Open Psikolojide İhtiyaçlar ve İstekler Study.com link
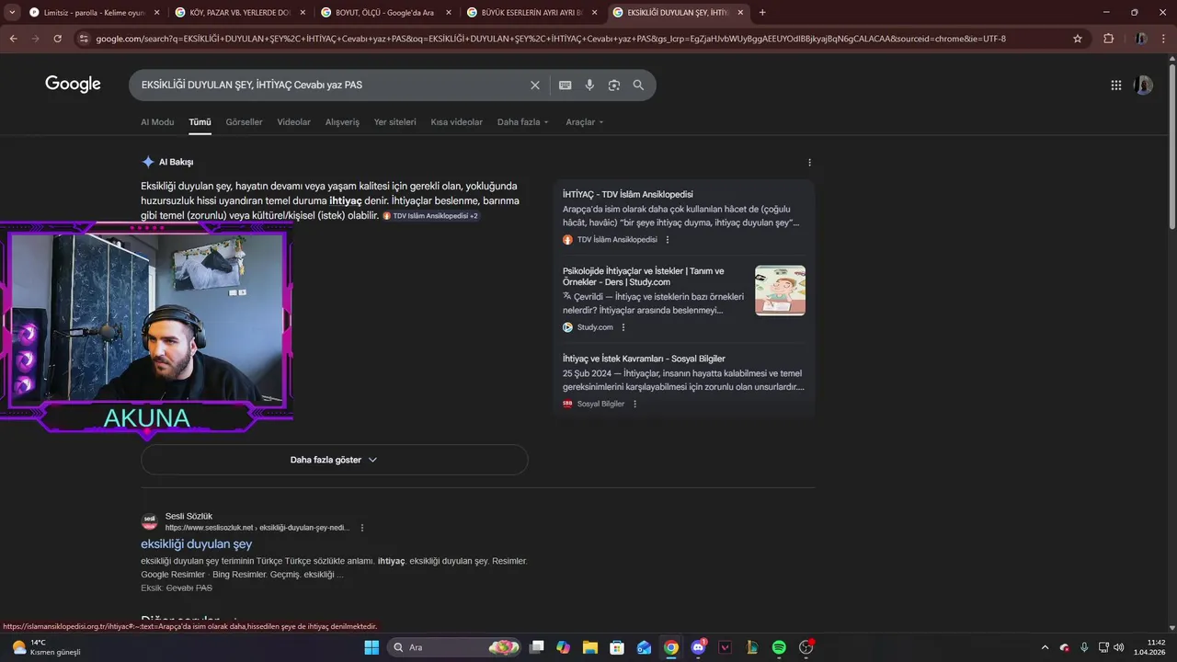The height and width of the screenshot is (662, 1177). [x=644, y=277]
